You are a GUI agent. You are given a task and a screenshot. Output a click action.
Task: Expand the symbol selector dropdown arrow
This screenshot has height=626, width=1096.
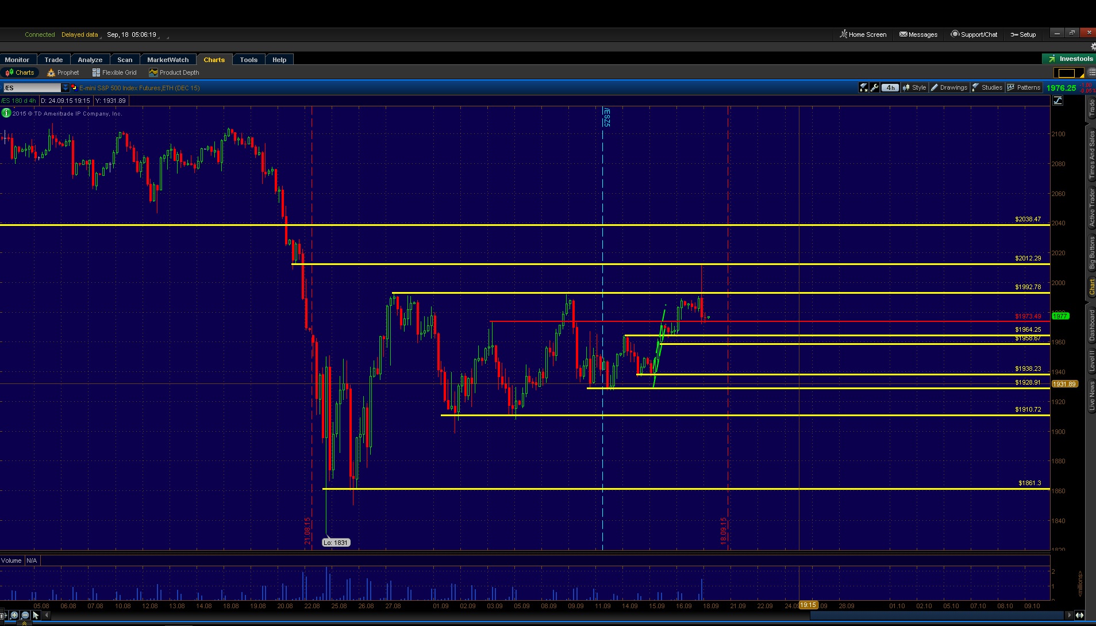coord(66,88)
